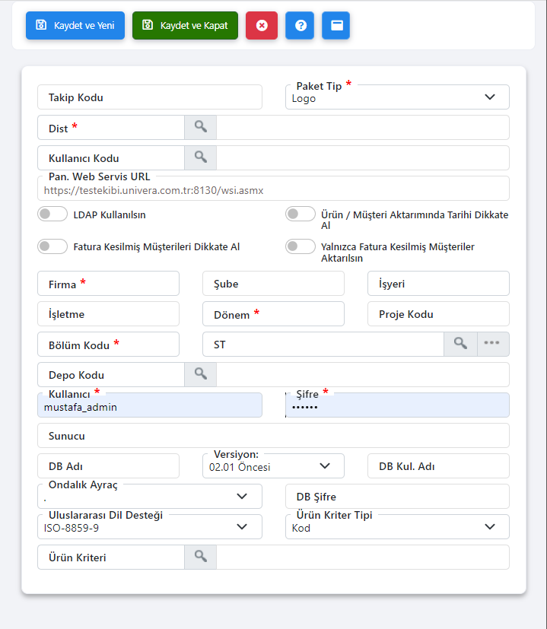
Task: Click the Kaydet ve Yeni button
Action: coord(75,26)
